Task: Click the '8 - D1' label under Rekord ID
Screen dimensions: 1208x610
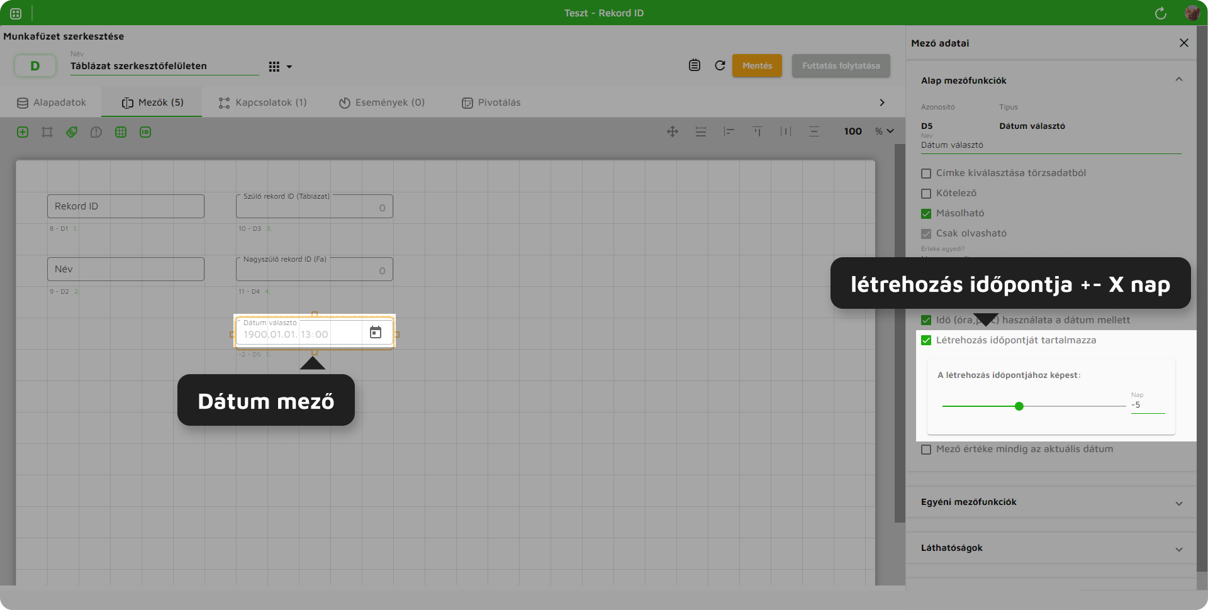Action: 59,229
